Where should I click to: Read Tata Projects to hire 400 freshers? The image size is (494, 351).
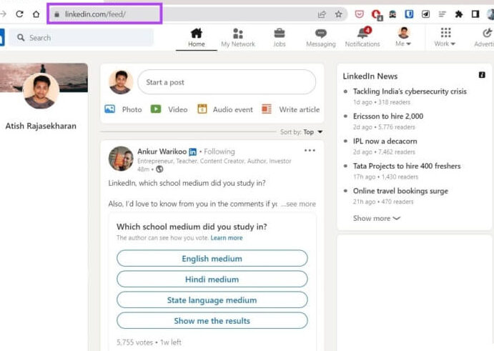click(406, 166)
